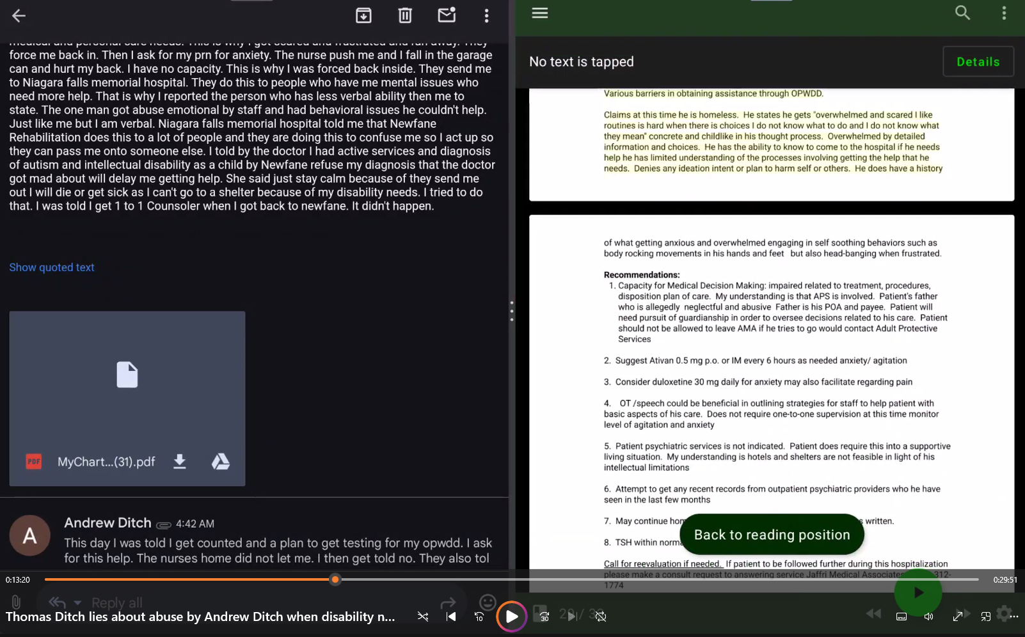Open the reply type dropdown arrow

77,602
